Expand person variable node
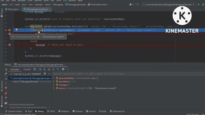205x115 pixels. tap(54, 88)
